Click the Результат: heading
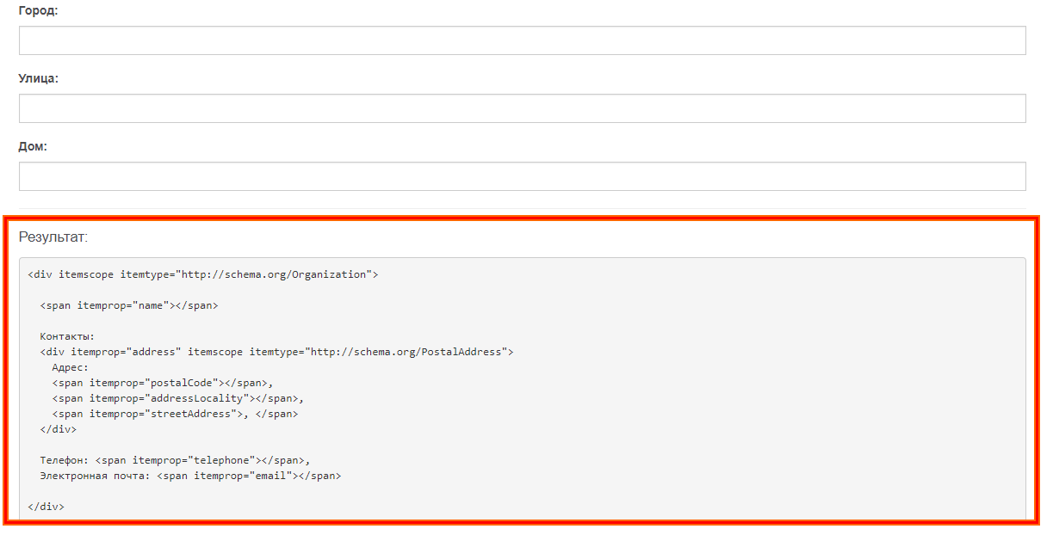This screenshot has height=535, width=1053. tap(53, 237)
